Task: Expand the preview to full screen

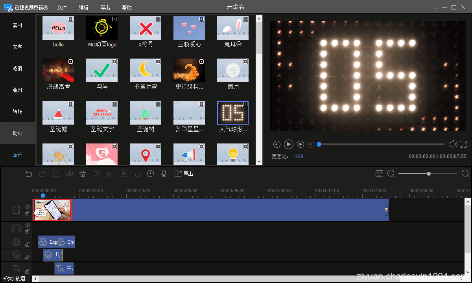Action: [463, 144]
